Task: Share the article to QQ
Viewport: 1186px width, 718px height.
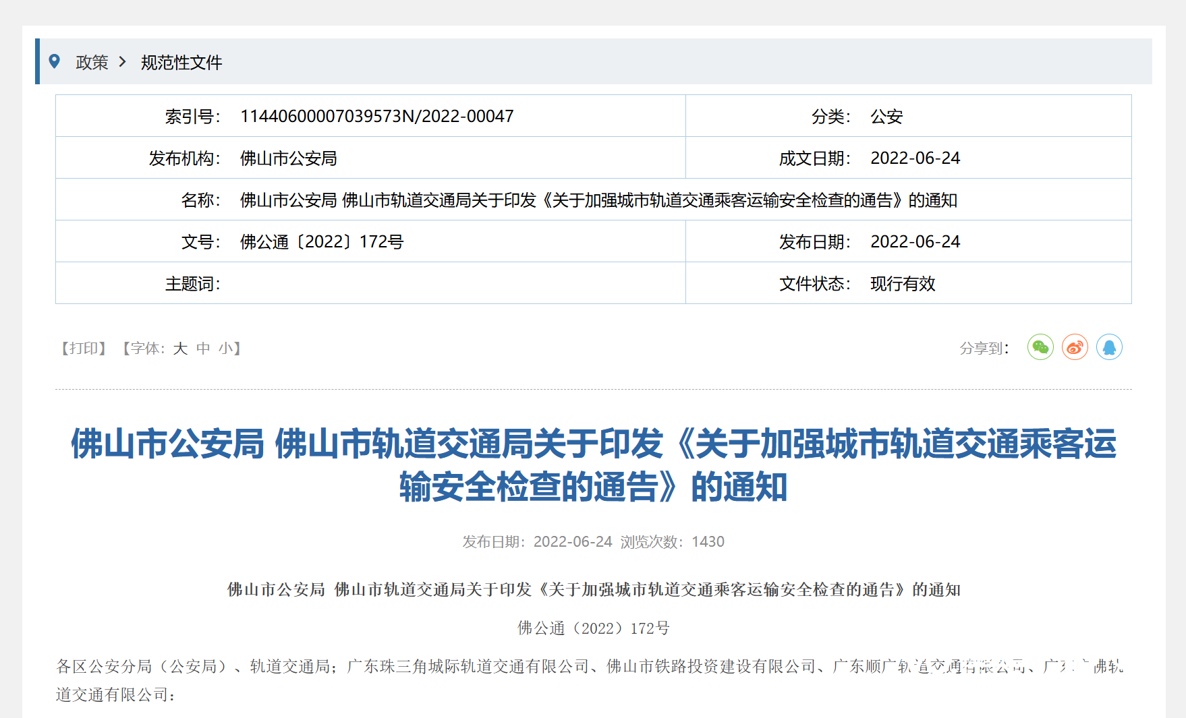Action: tap(1109, 347)
